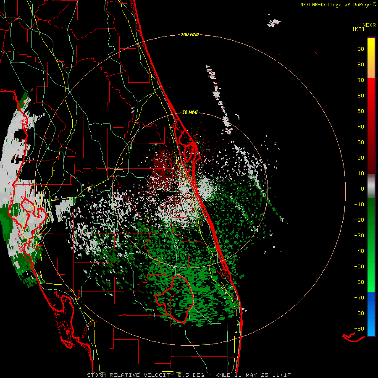The width and height of the screenshot is (378, 378).
Task: Click the KT units label above the color scale
Action: click(x=358, y=29)
